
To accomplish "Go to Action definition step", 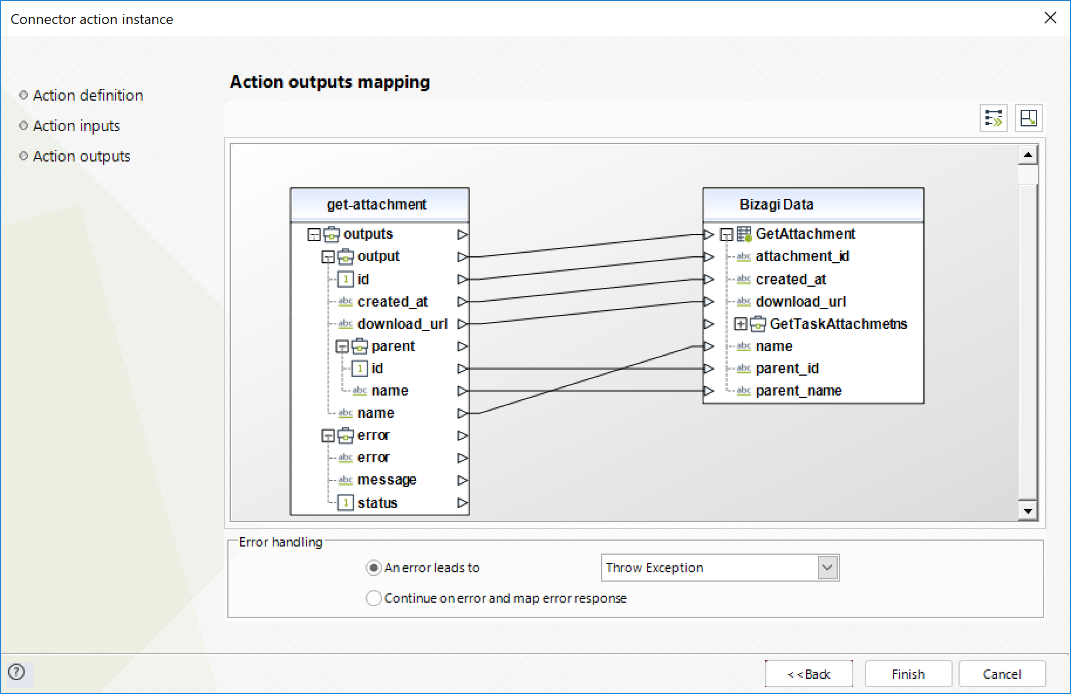I will [88, 95].
